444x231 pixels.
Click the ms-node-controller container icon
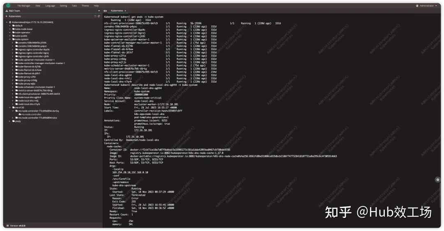click(x=20, y=114)
